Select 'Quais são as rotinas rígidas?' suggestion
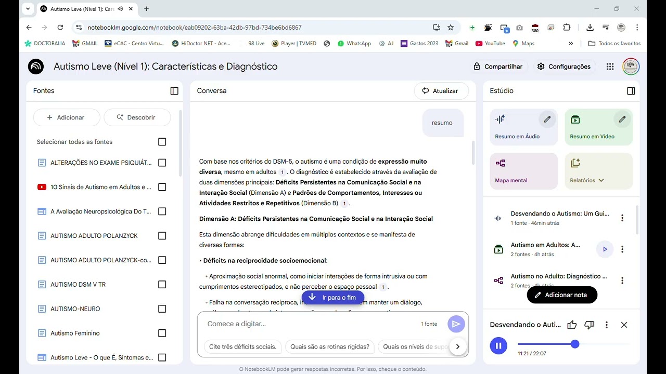This screenshot has width=666, height=374. click(330, 346)
